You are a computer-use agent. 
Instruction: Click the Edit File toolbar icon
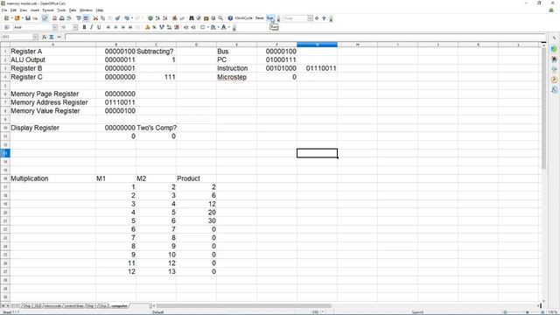[45, 18]
